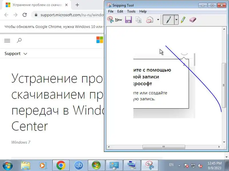Screen dimensions: 229x171
Task: Click the 12:45 PM clock in the tray
Action: (214, 163)
